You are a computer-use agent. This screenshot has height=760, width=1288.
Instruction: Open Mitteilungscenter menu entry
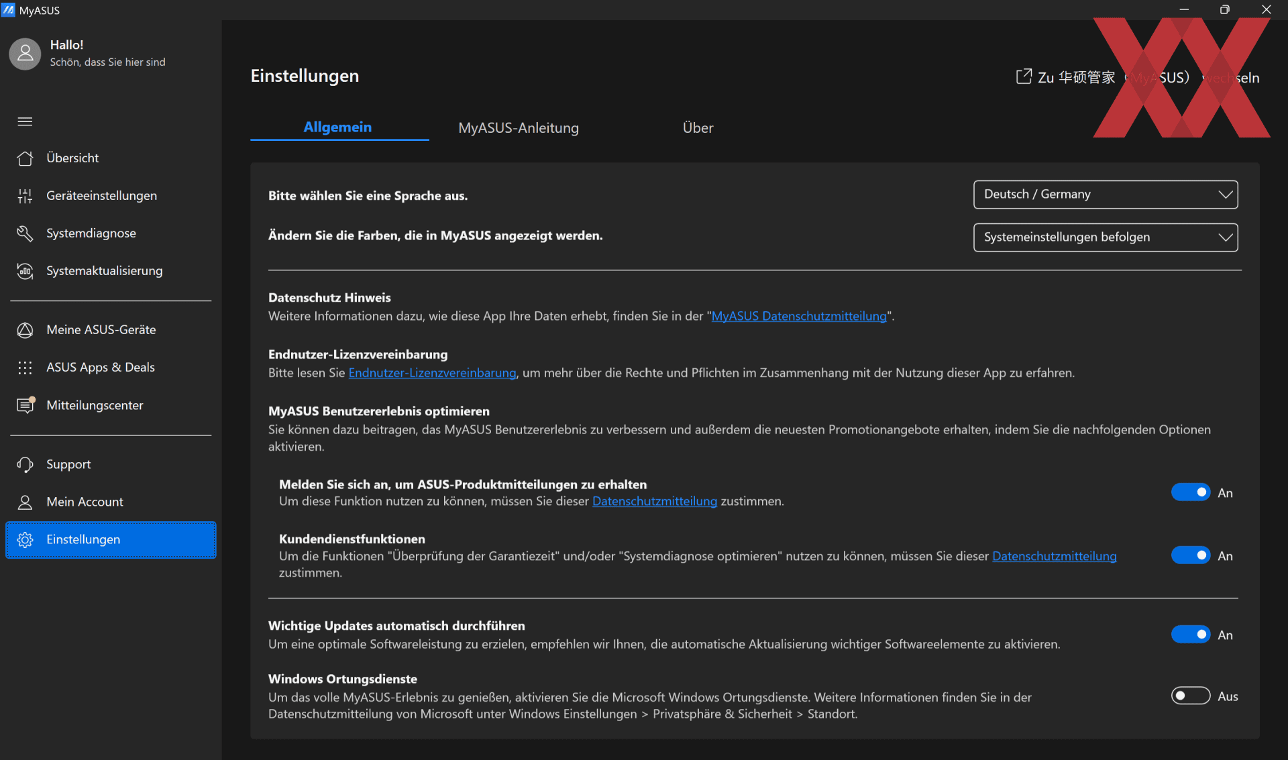[x=111, y=405]
